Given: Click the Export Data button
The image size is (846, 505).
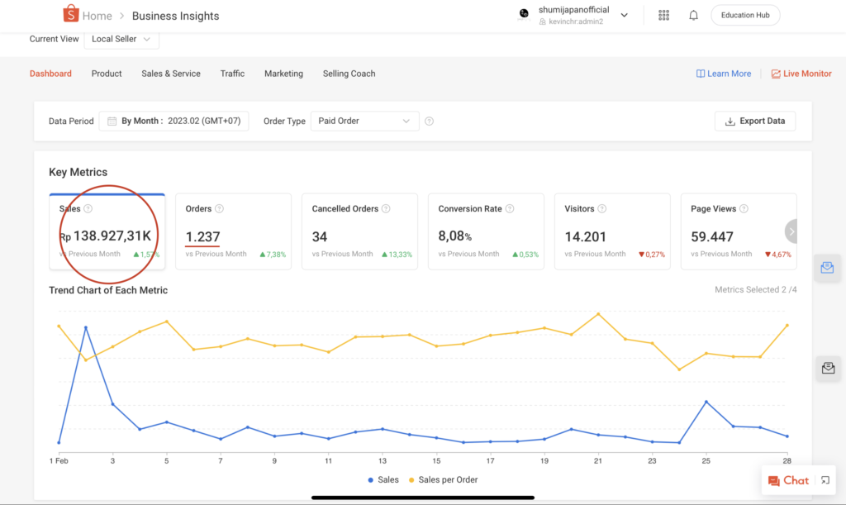Looking at the screenshot, I should tap(754, 121).
